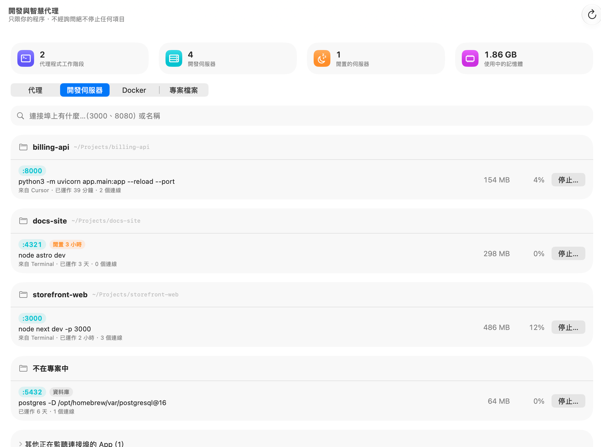
Task: Switch to the 代理 tab
Action: [x=35, y=90]
